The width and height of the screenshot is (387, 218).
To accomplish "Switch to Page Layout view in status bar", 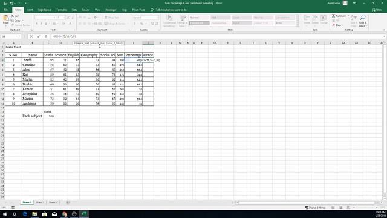I will point(341,208).
